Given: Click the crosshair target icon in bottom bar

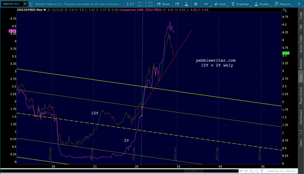Looking at the screenshot, I should pyautogui.click(x=246, y=171).
